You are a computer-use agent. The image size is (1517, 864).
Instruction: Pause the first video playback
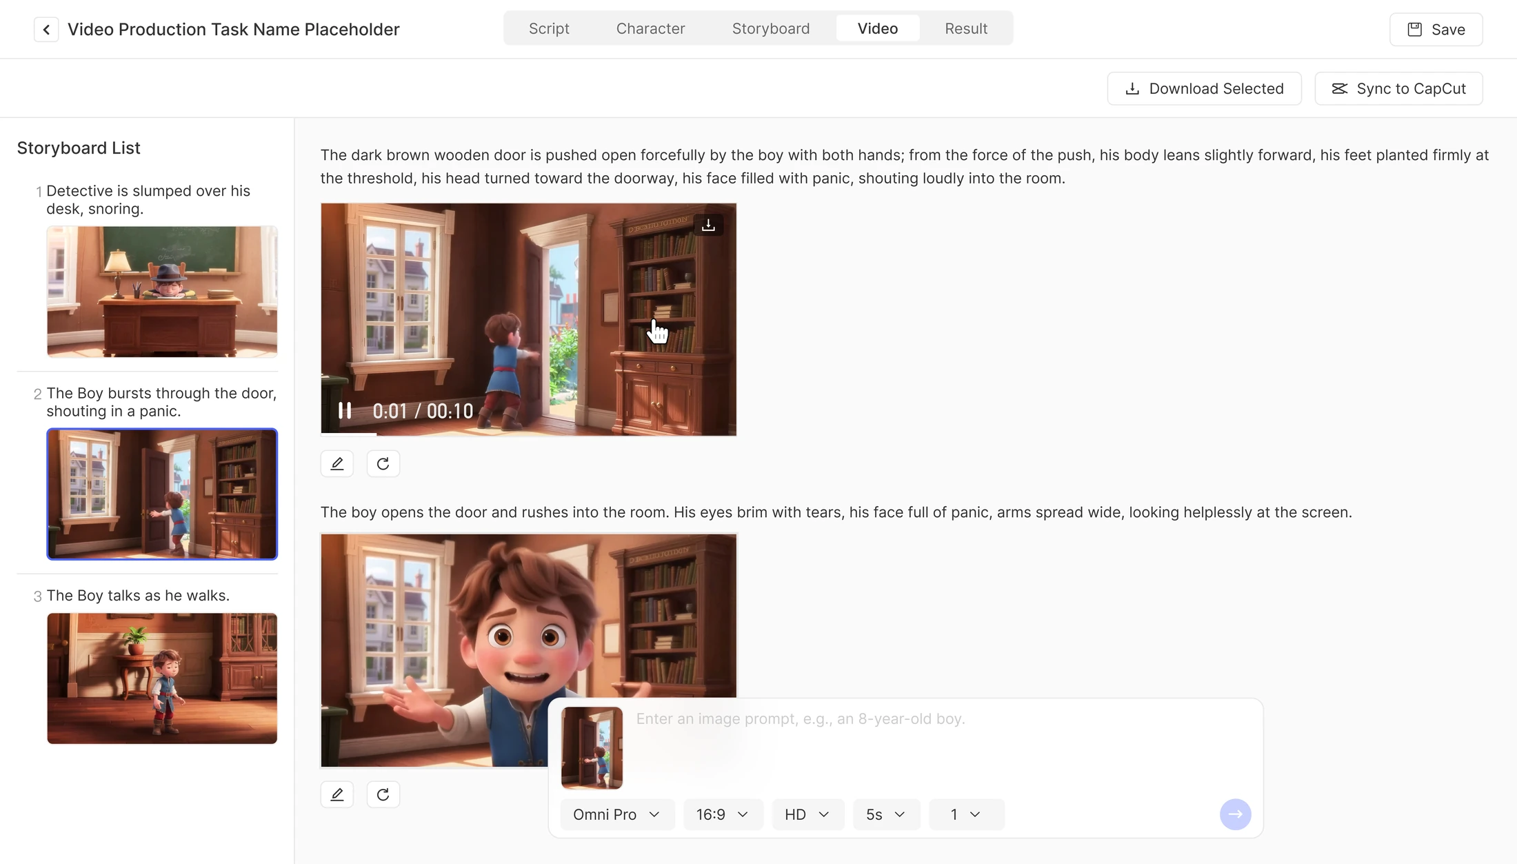click(x=345, y=411)
